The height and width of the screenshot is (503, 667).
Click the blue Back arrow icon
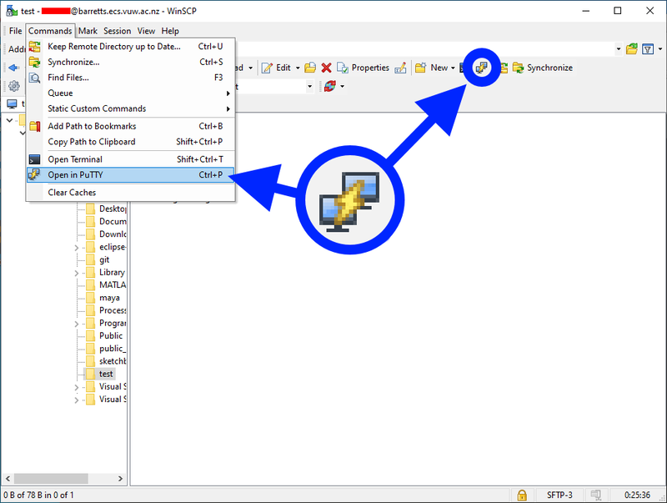click(x=13, y=68)
